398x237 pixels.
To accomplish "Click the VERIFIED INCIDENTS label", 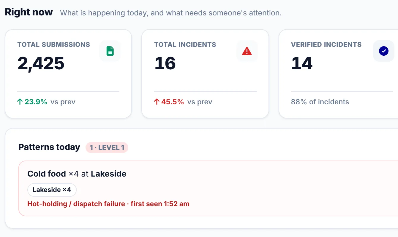I will tap(326, 45).
